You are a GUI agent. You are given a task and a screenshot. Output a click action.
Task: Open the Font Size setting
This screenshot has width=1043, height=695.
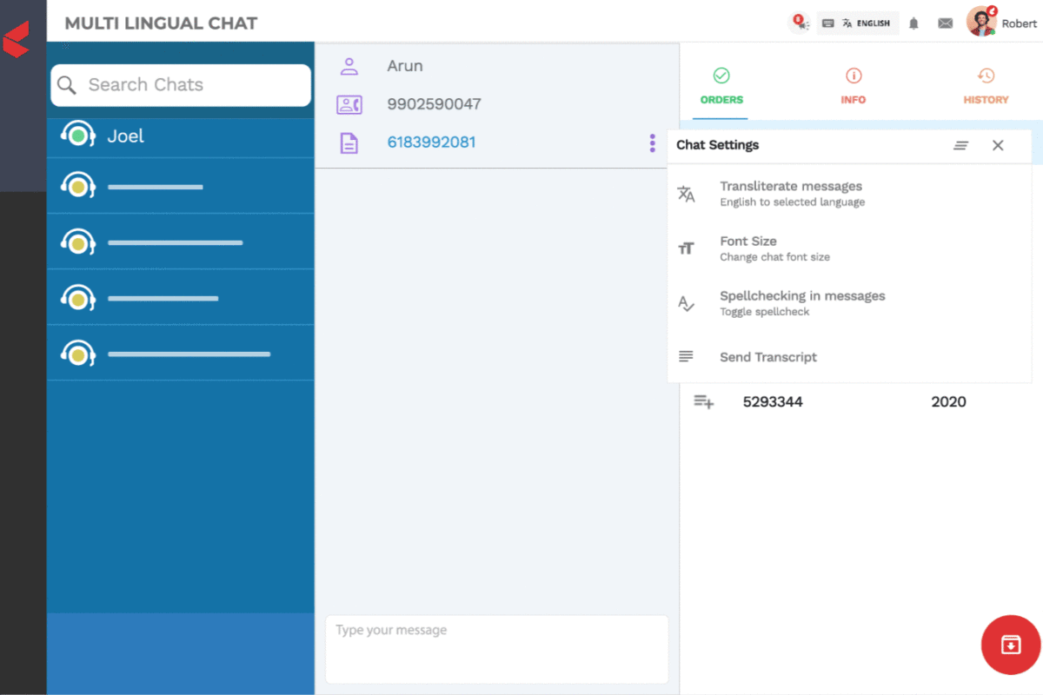click(x=849, y=248)
